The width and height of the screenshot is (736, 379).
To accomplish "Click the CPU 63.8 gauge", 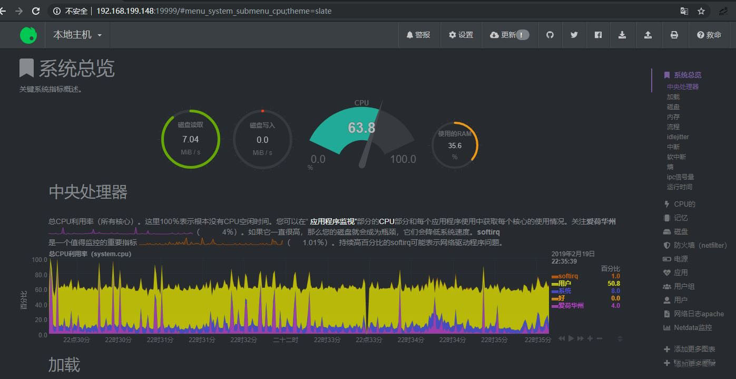I will (361, 134).
